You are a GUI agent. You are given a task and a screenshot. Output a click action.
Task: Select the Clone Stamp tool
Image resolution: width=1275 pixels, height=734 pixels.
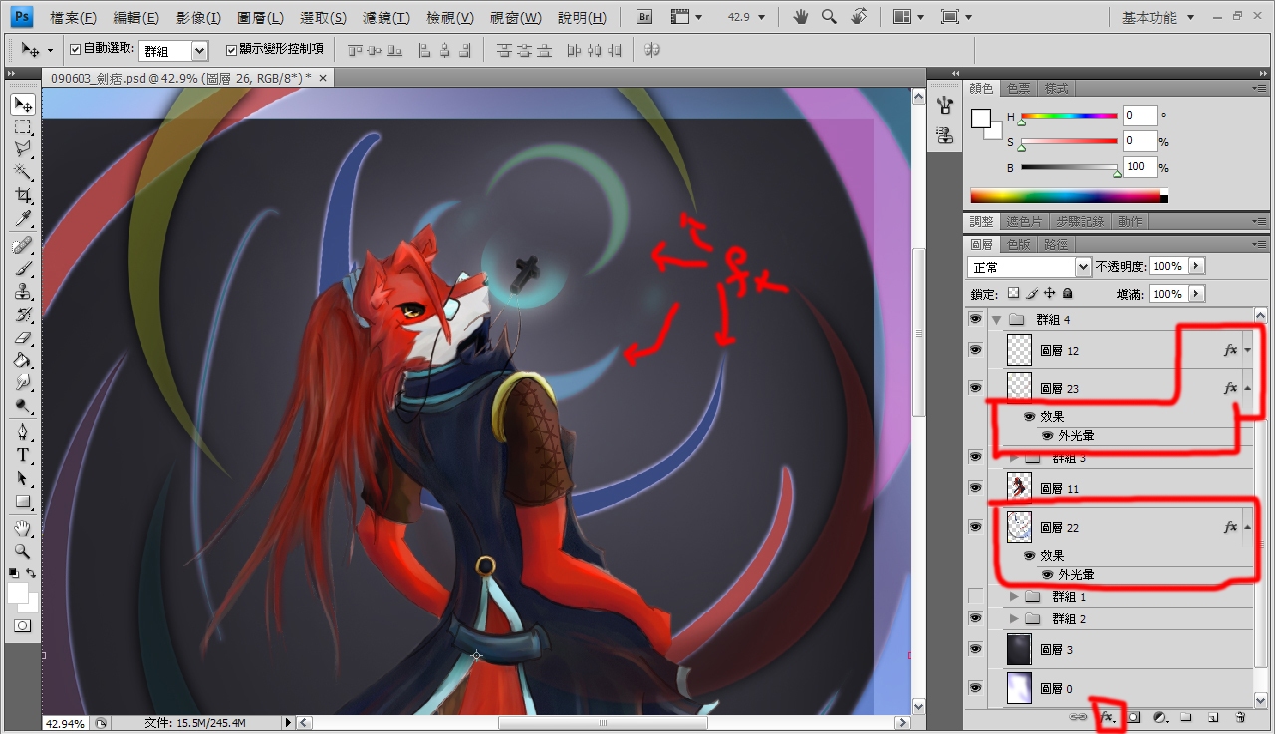pyautogui.click(x=23, y=291)
